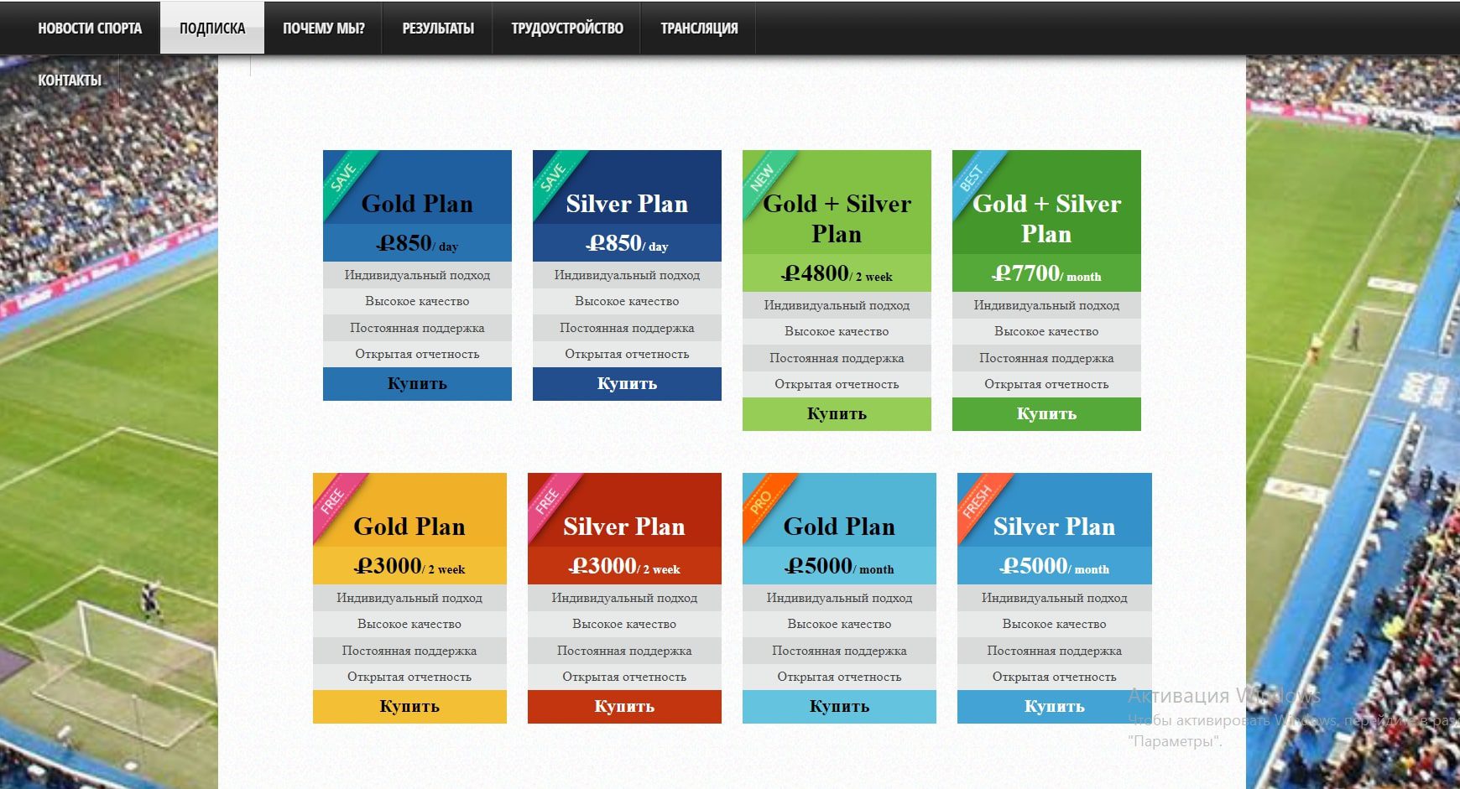This screenshot has width=1460, height=789.
Task: Click the ₽5000 / month price on the Gold Plan
Action: 839,566
